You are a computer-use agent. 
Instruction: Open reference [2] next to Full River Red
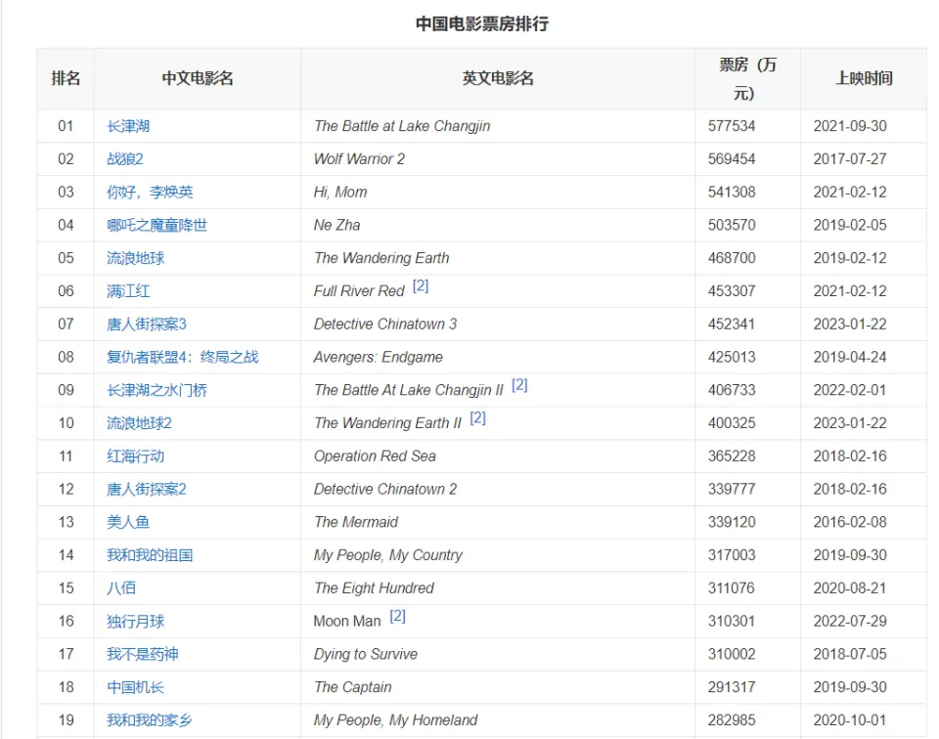pos(421,286)
